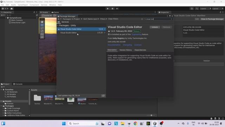
Task: Collapse the SampleScene tree node
Action: pos(6,18)
